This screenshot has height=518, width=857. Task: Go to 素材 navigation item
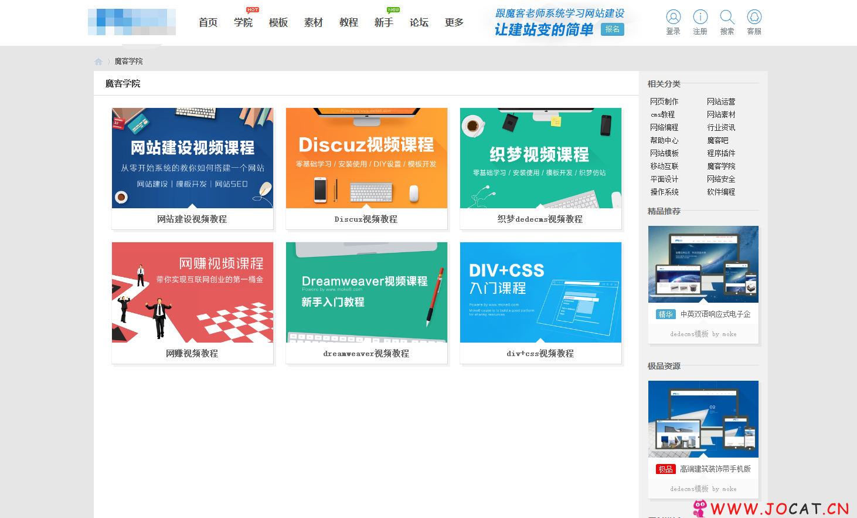pos(314,22)
